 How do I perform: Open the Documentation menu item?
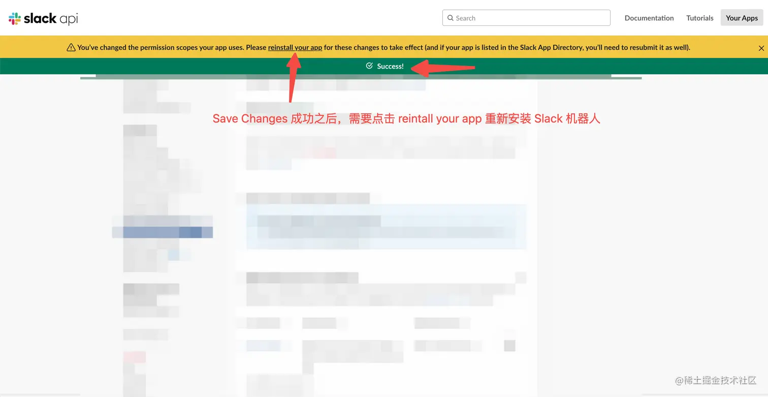point(649,18)
